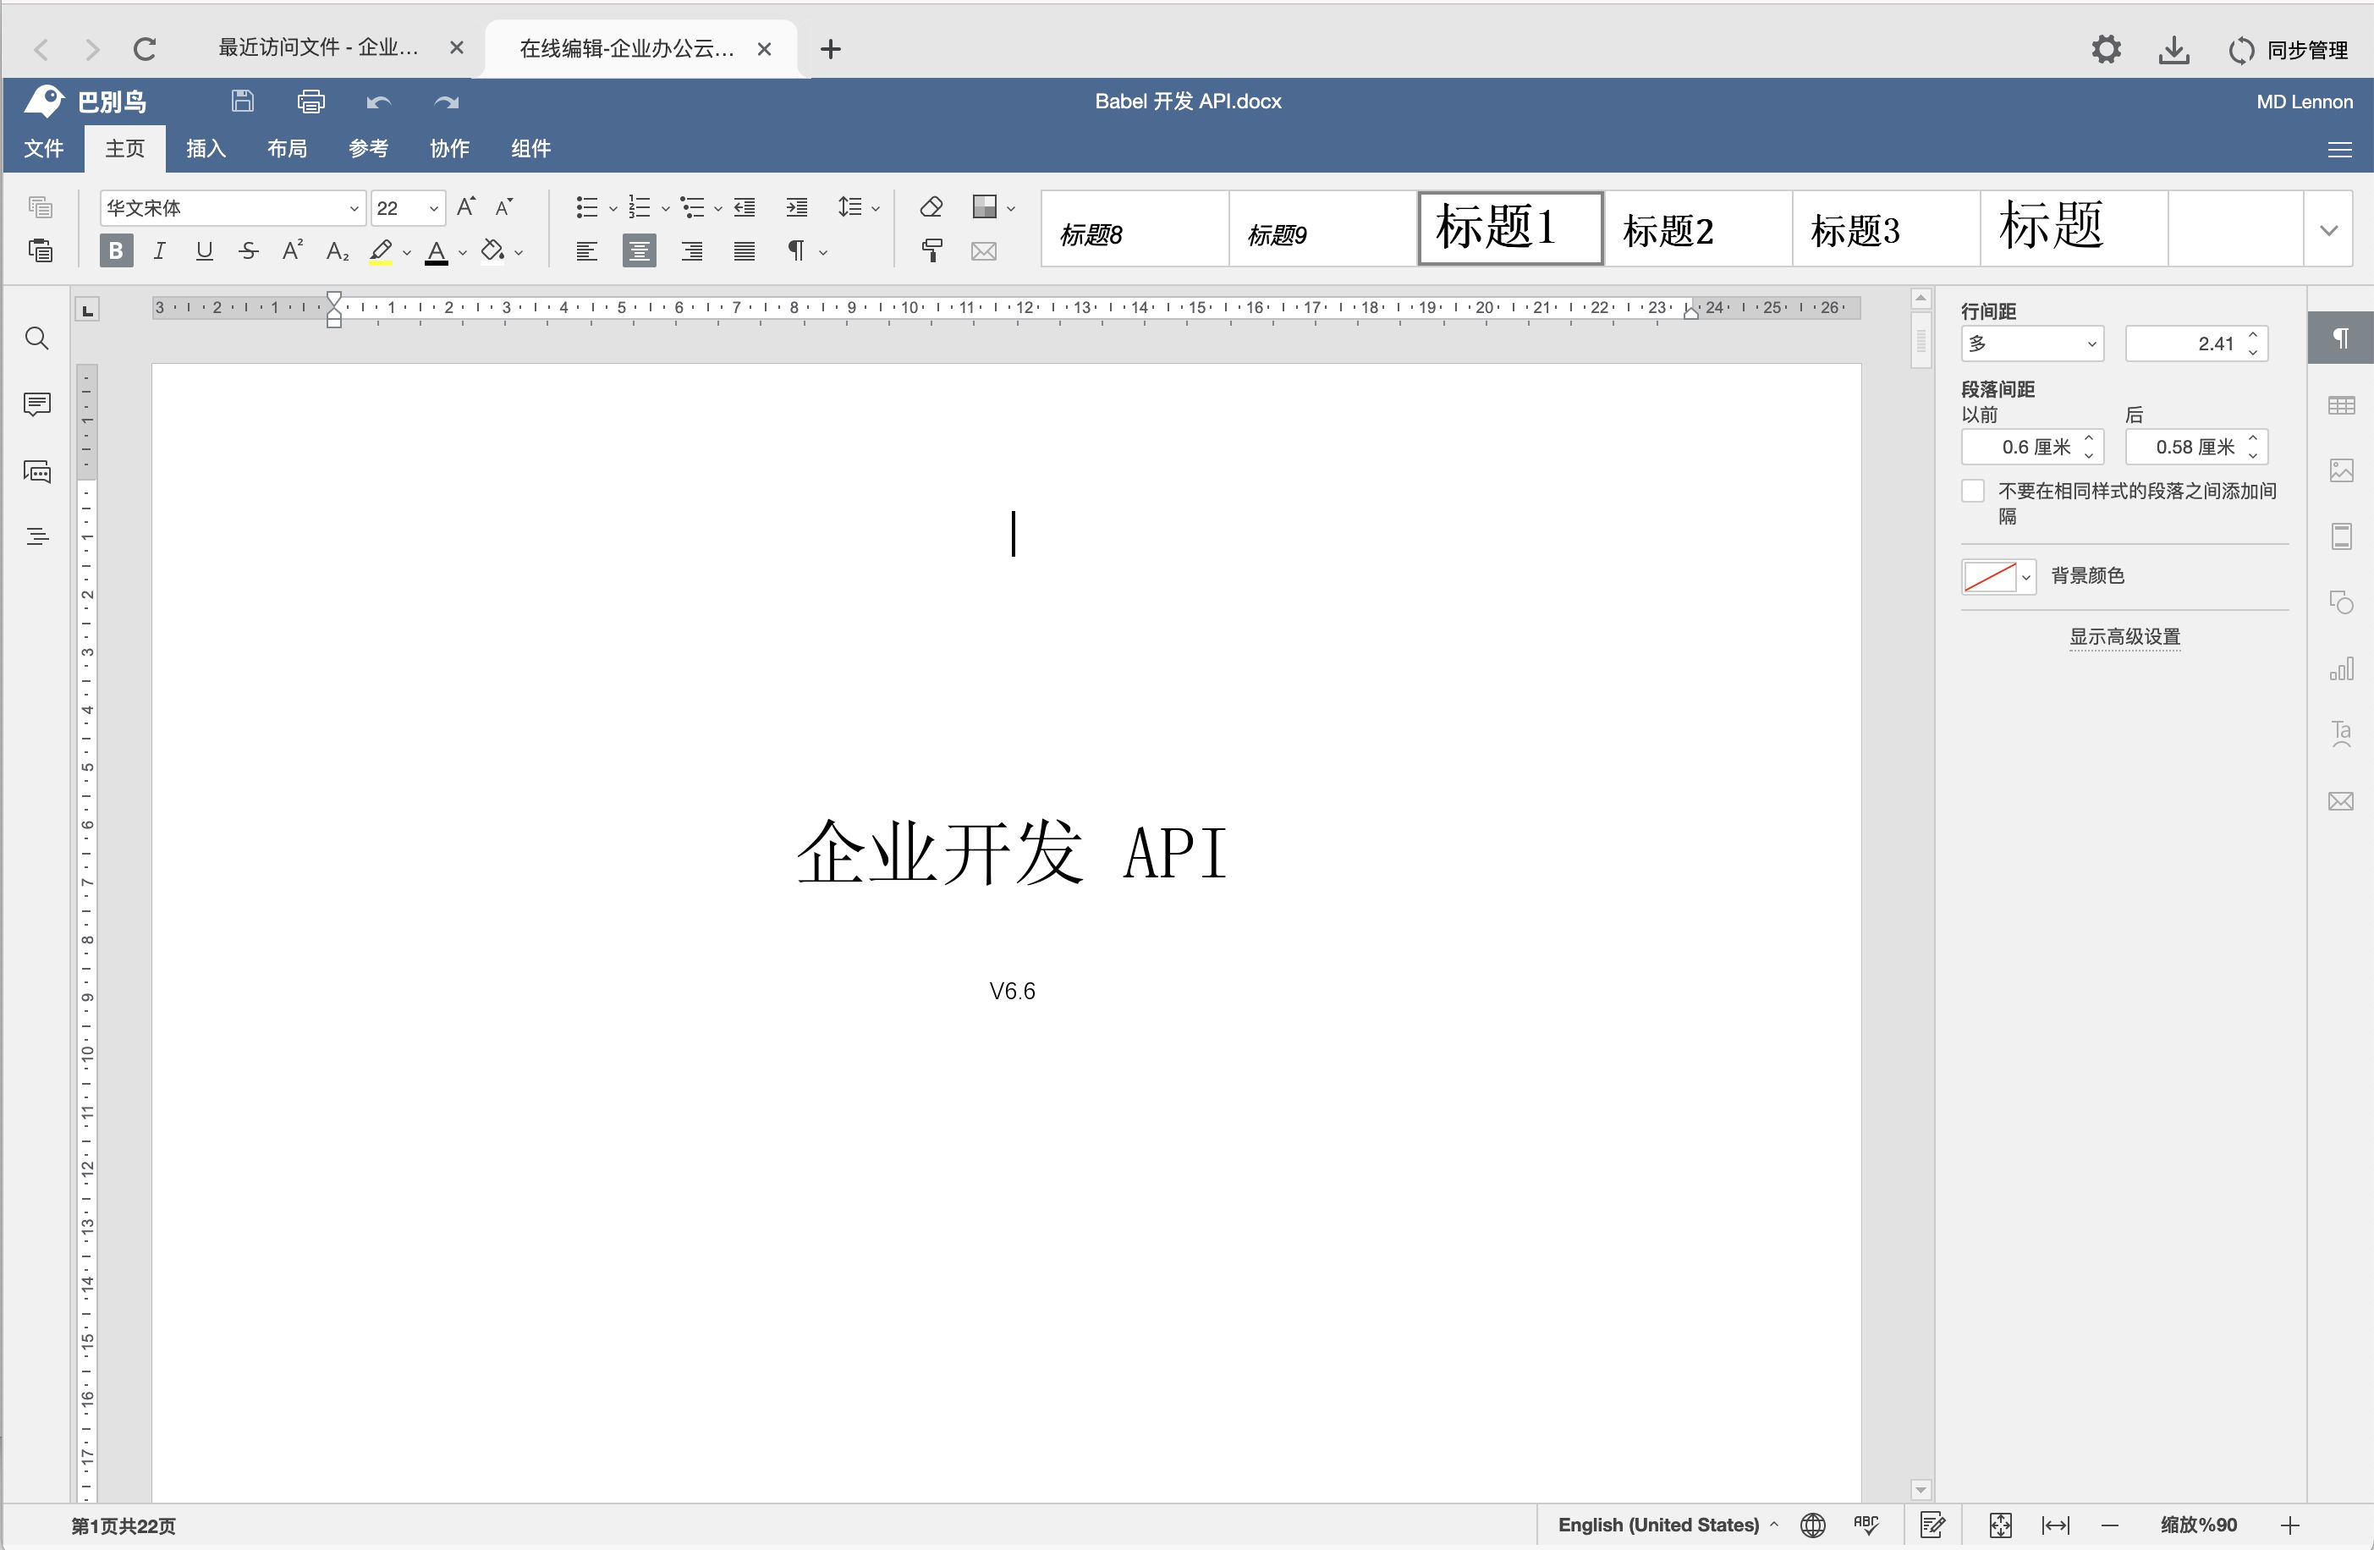Align text left
This screenshot has width=2374, height=1550.
(586, 250)
